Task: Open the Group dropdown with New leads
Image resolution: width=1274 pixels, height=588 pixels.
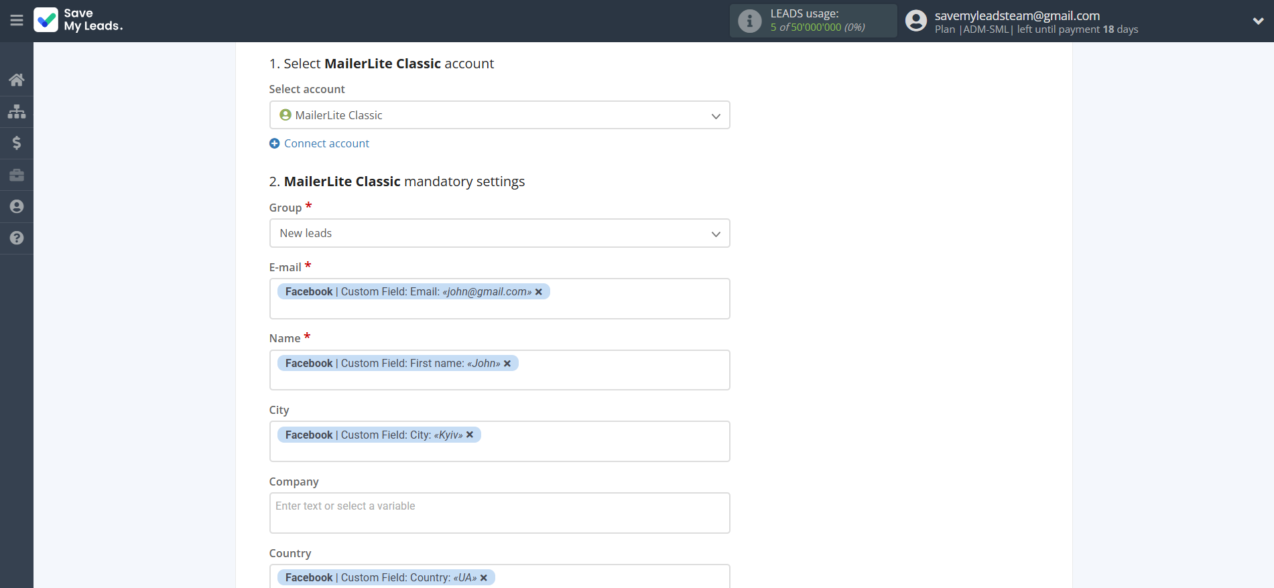Action: pyautogui.click(x=499, y=233)
